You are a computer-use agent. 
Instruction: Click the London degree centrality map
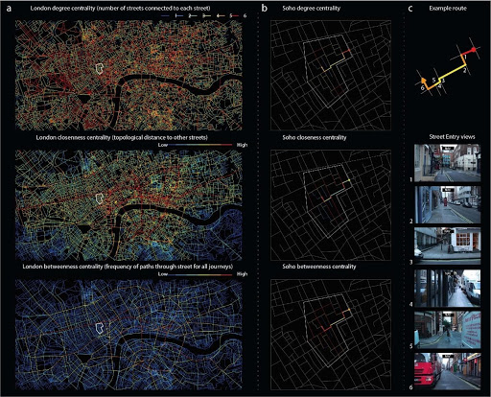tap(129, 75)
